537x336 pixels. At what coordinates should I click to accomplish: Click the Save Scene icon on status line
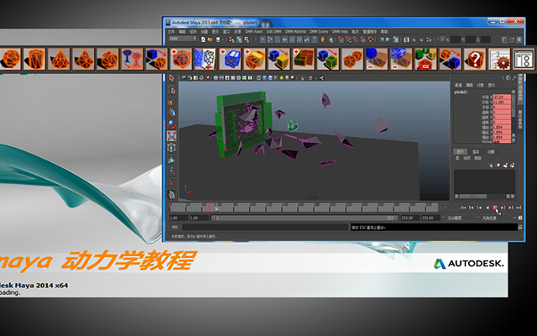(218, 39)
